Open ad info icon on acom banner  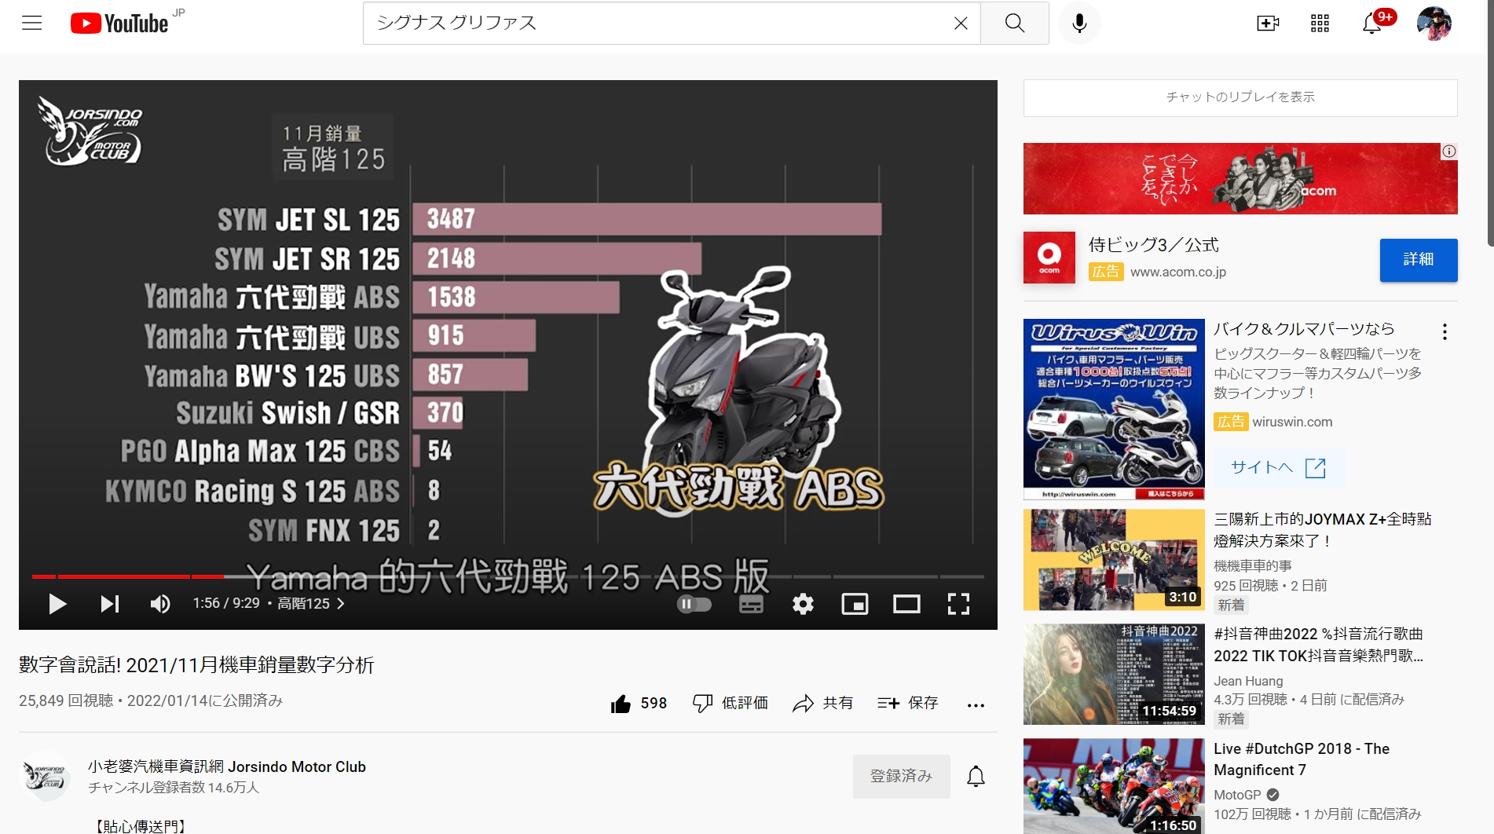click(x=1448, y=152)
